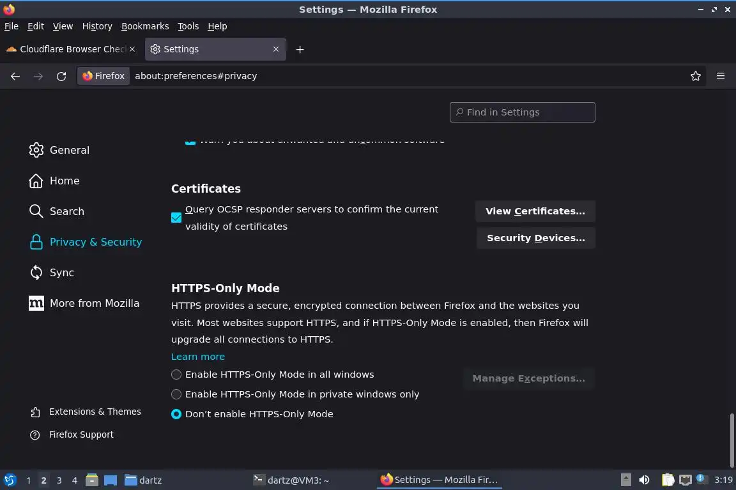Reload the current page
This screenshot has width=736, height=490.
pyautogui.click(x=61, y=76)
